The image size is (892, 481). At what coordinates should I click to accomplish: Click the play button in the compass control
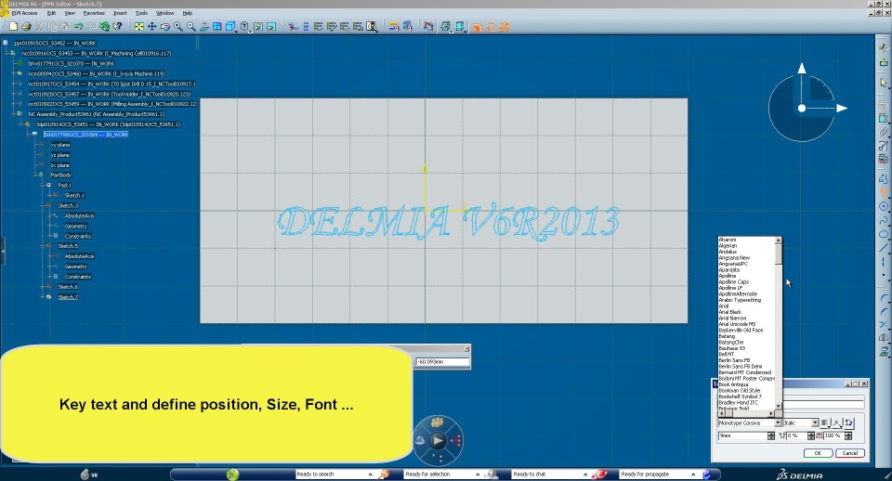coord(438,440)
